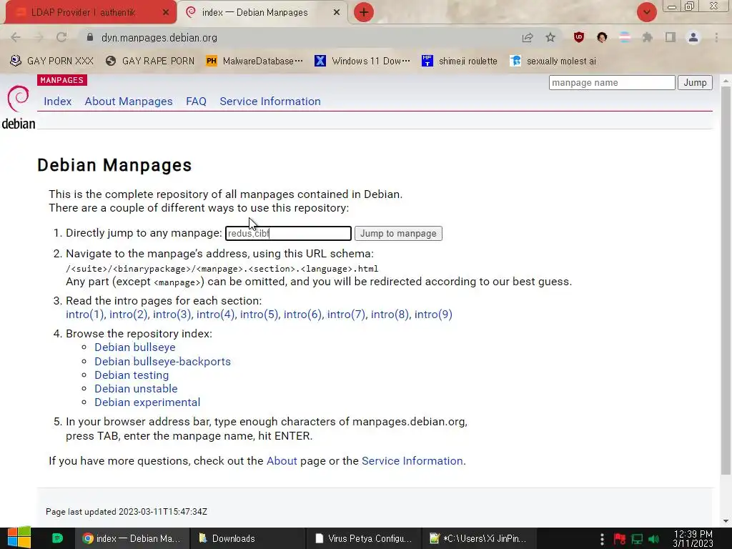Image resolution: width=732 pixels, height=549 pixels.
Task: Open the intro(2) link
Action: [129, 315]
